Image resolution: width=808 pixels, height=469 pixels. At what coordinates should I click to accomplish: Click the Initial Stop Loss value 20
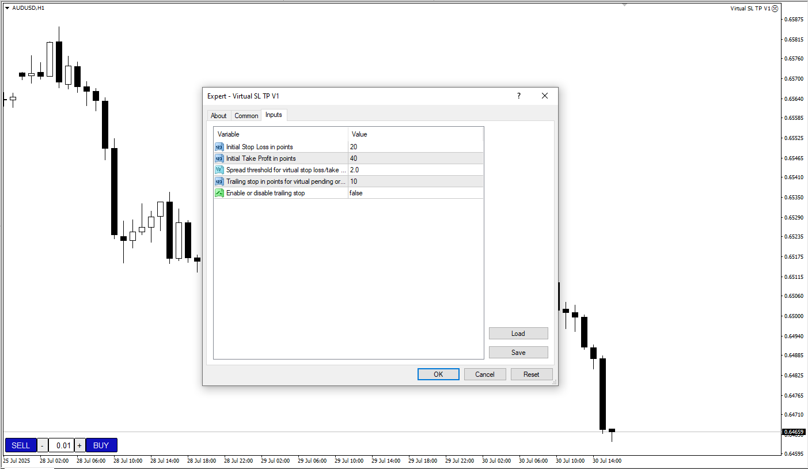coord(354,147)
